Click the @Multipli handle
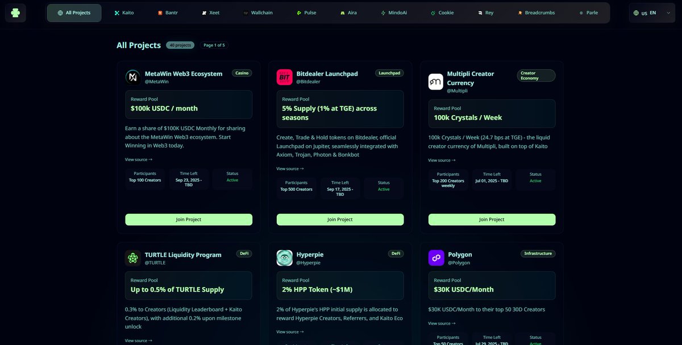This screenshot has width=682, height=345. [457, 91]
